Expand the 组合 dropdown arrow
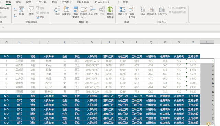 coord(143,17)
